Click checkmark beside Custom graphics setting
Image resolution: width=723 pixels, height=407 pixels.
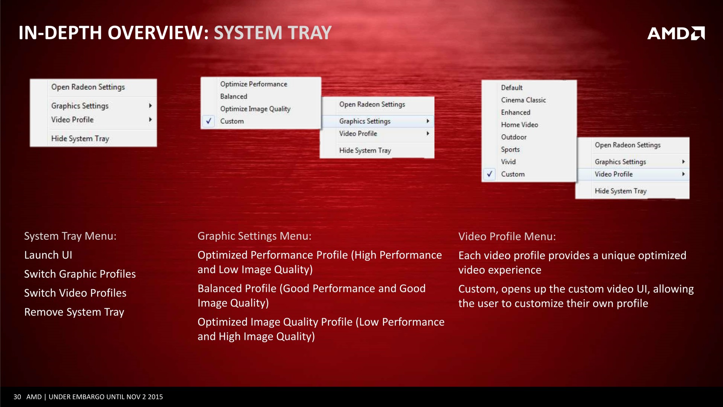(x=209, y=121)
